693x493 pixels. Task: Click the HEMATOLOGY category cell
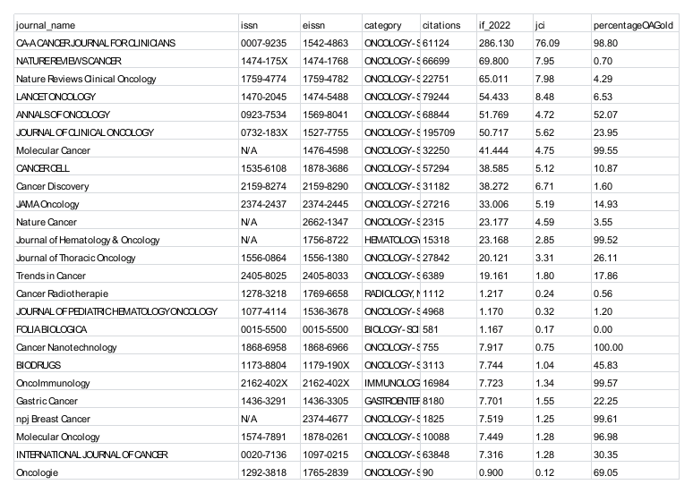pyautogui.click(x=391, y=240)
